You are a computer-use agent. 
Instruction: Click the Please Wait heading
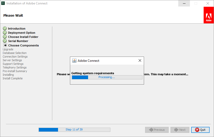[13, 16]
